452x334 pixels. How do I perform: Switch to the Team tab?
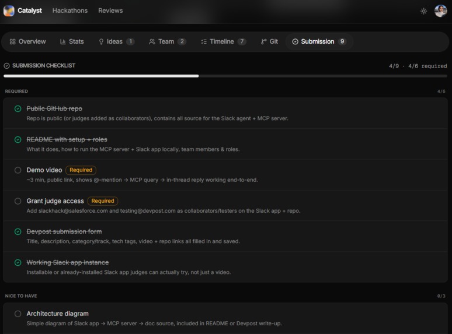click(168, 42)
